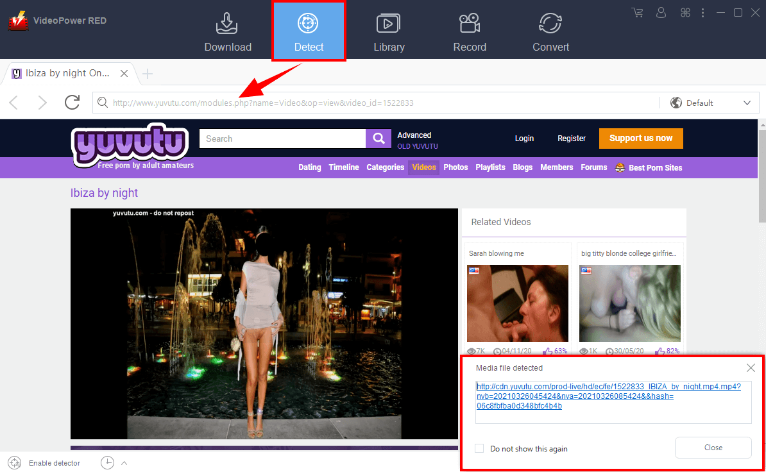Viewport: 766px width, 472px height.
Task: Expand the chevron beside the clock icon
Action: (124, 463)
